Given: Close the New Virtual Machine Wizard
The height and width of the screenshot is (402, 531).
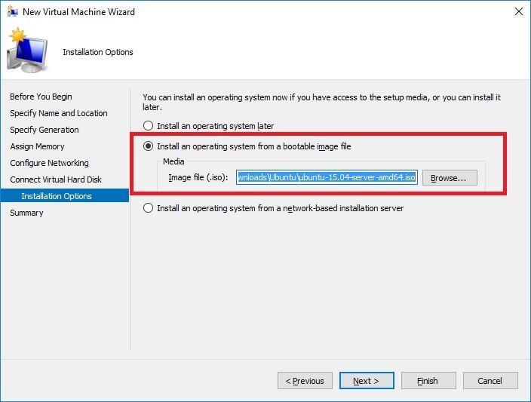Looking at the screenshot, I should point(518,12).
